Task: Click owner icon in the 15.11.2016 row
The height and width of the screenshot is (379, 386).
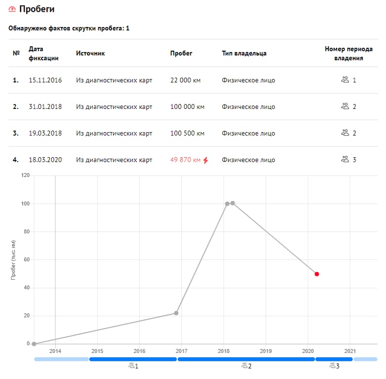Action: coord(345,80)
